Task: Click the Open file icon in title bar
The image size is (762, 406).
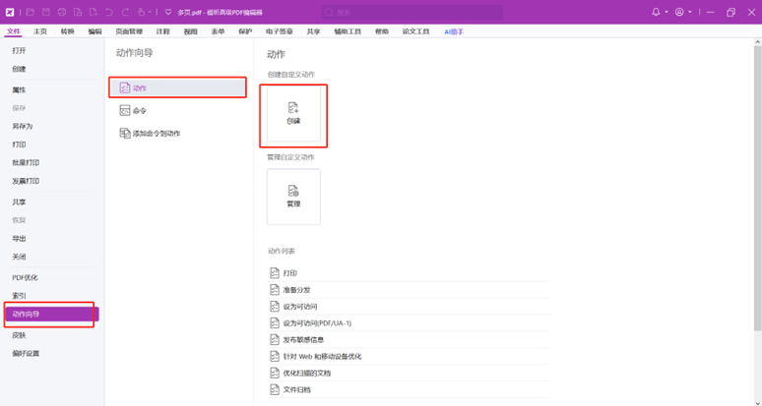Action: tap(31, 12)
